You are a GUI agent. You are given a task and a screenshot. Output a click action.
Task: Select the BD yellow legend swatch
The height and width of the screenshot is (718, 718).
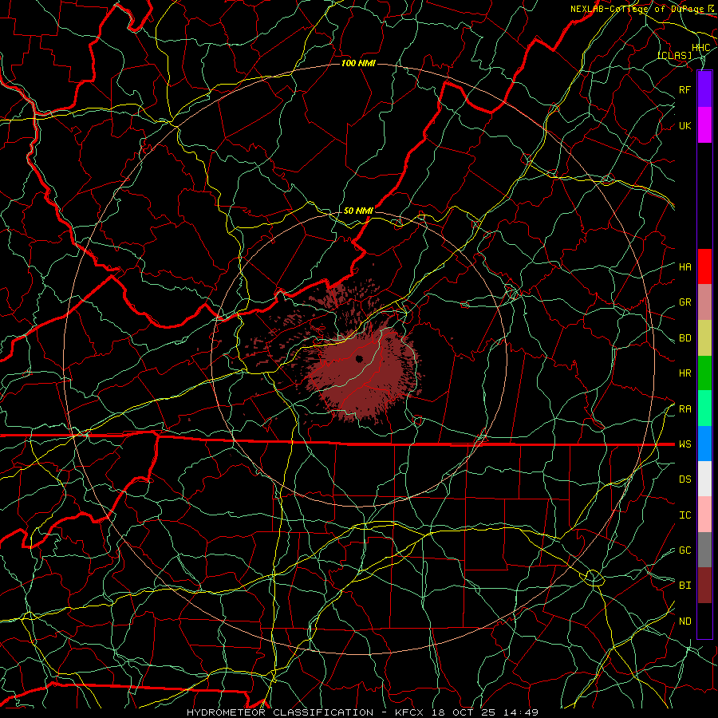coord(704,337)
